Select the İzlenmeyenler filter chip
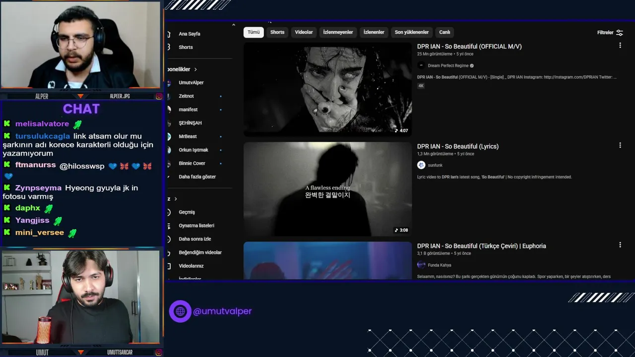Screen dimensions: 635x357 pos(338,32)
